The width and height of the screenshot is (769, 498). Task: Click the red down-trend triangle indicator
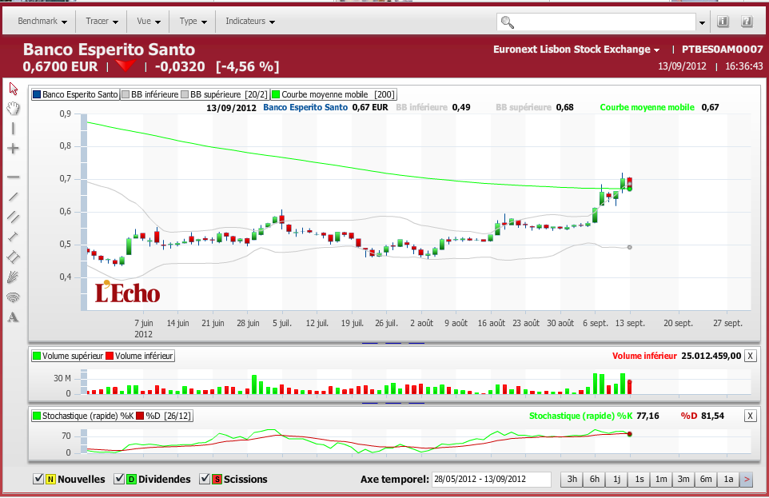(126, 66)
